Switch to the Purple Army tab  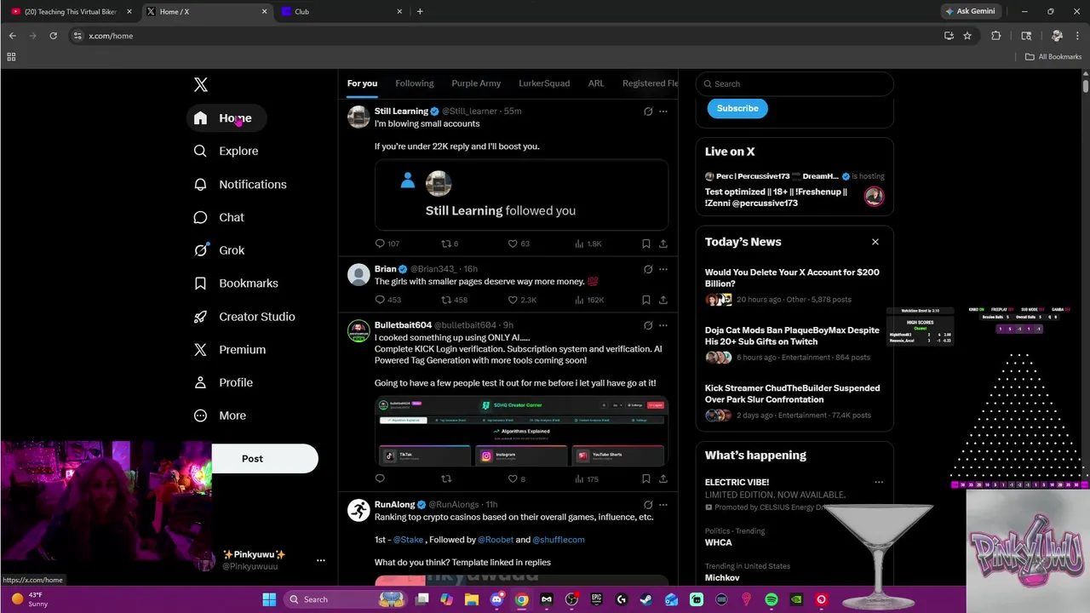click(476, 83)
